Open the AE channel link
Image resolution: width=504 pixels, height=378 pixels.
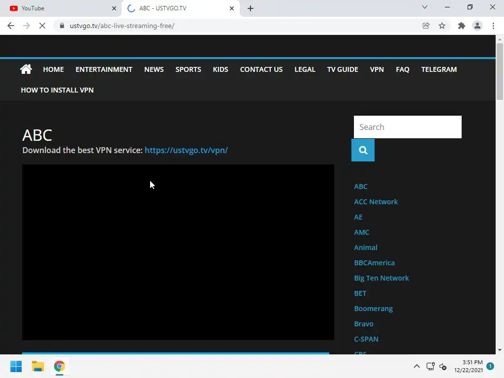click(358, 217)
